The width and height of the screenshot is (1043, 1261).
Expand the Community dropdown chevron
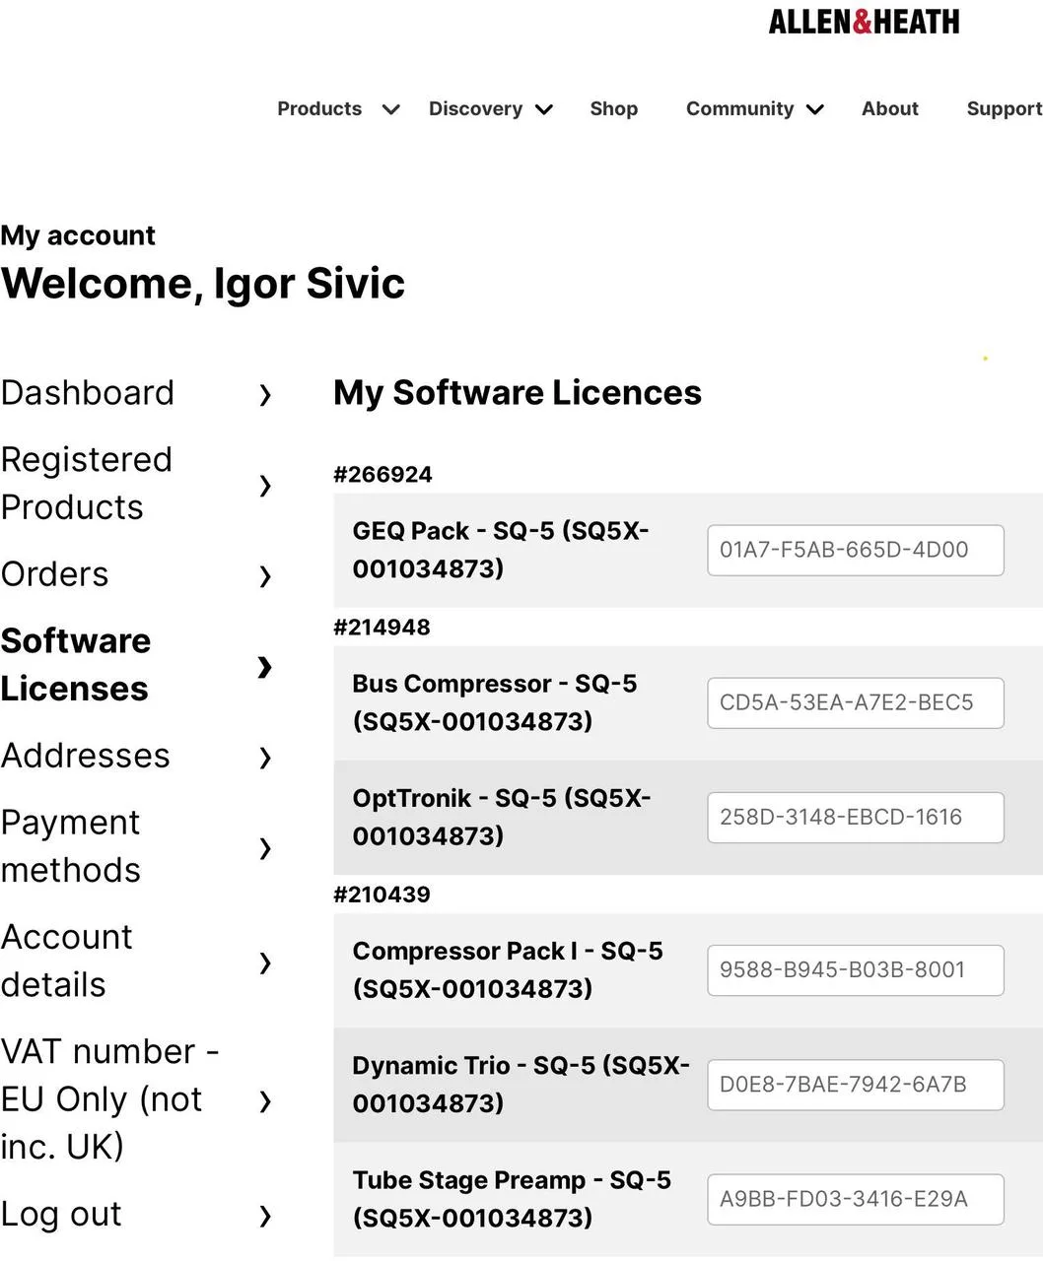pyautogui.click(x=815, y=109)
